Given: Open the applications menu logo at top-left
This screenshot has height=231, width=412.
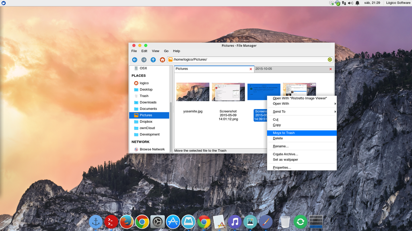Looking at the screenshot, I should (4, 3).
